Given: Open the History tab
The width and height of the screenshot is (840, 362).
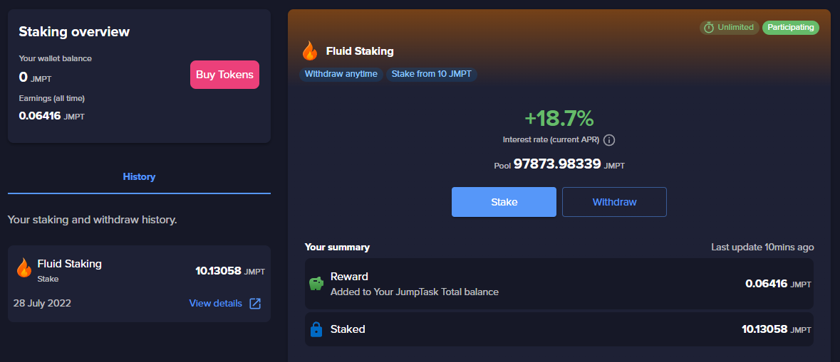Looking at the screenshot, I should tap(139, 176).
